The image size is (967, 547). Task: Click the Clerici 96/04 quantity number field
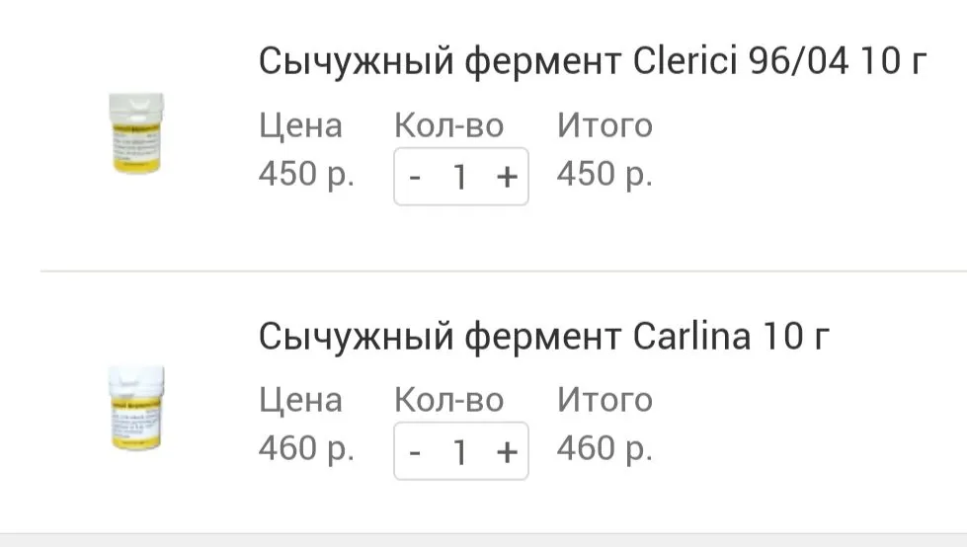[460, 177]
